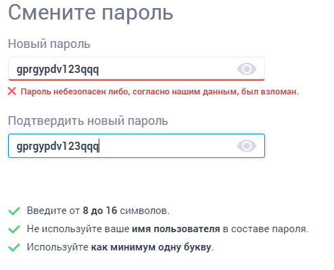Select the Пароль небезопасен error message

click(x=160, y=92)
